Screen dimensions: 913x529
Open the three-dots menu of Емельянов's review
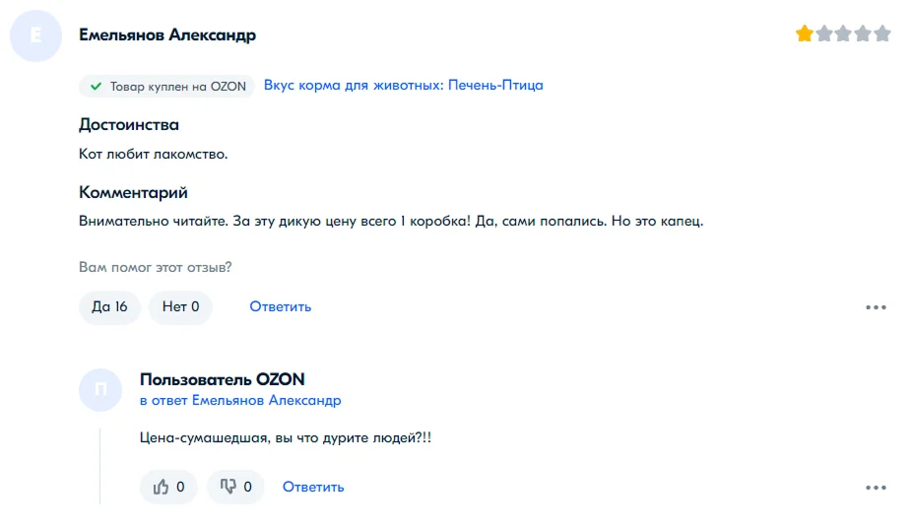pyautogui.click(x=876, y=307)
